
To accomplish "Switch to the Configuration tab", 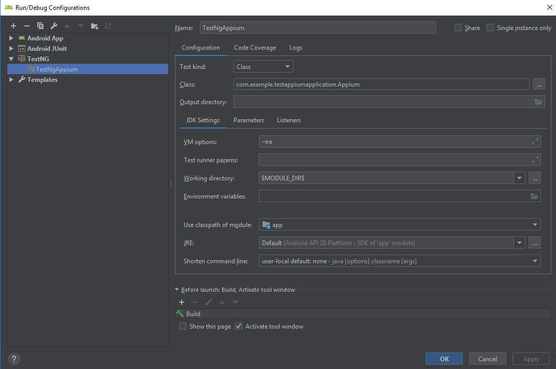I will 201,48.
